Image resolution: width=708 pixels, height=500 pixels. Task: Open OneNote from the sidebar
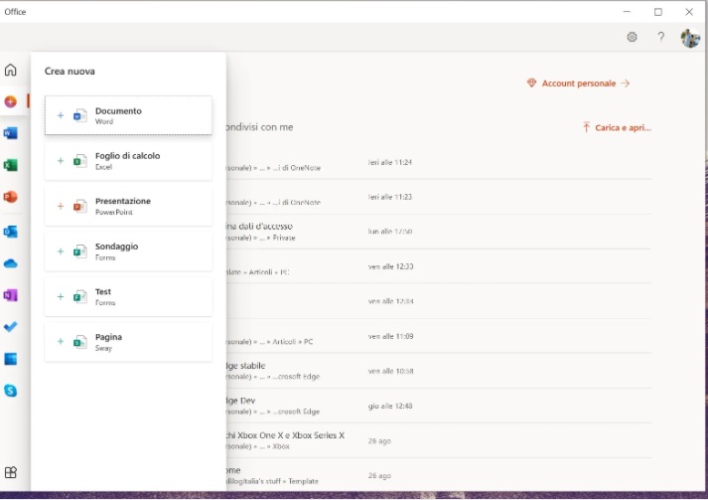pos(10,295)
